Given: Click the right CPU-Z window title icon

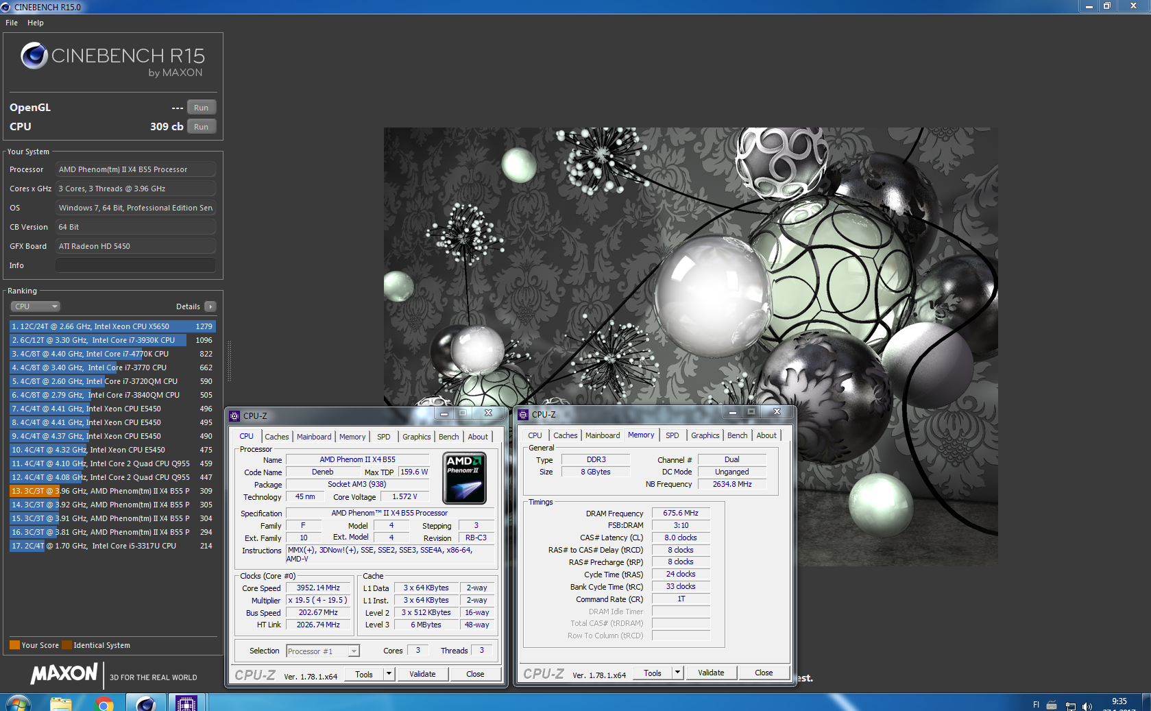Looking at the screenshot, I should click(523, 414).
